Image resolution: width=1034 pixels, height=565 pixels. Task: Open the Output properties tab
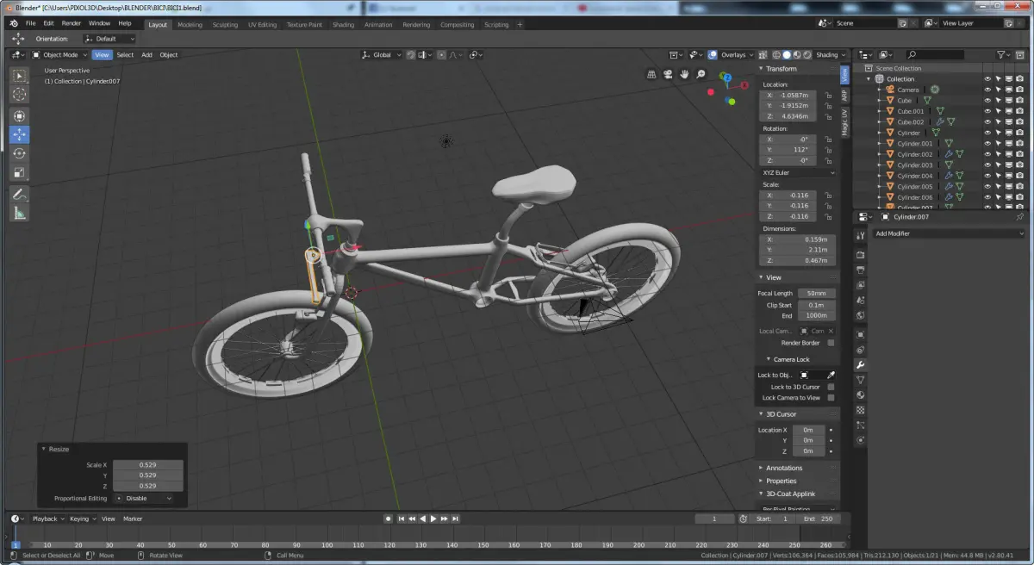(x=860, y=270)
